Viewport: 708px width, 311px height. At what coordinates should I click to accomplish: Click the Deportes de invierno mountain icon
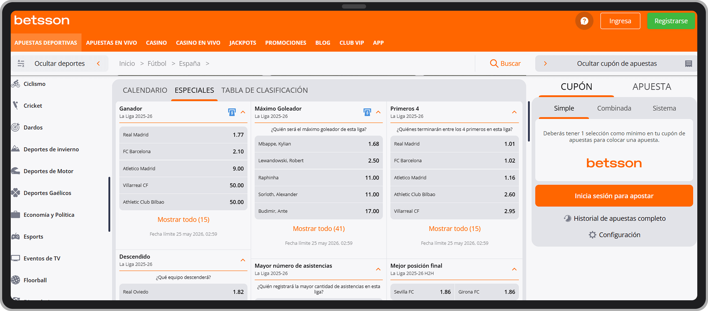click(16, 149)
